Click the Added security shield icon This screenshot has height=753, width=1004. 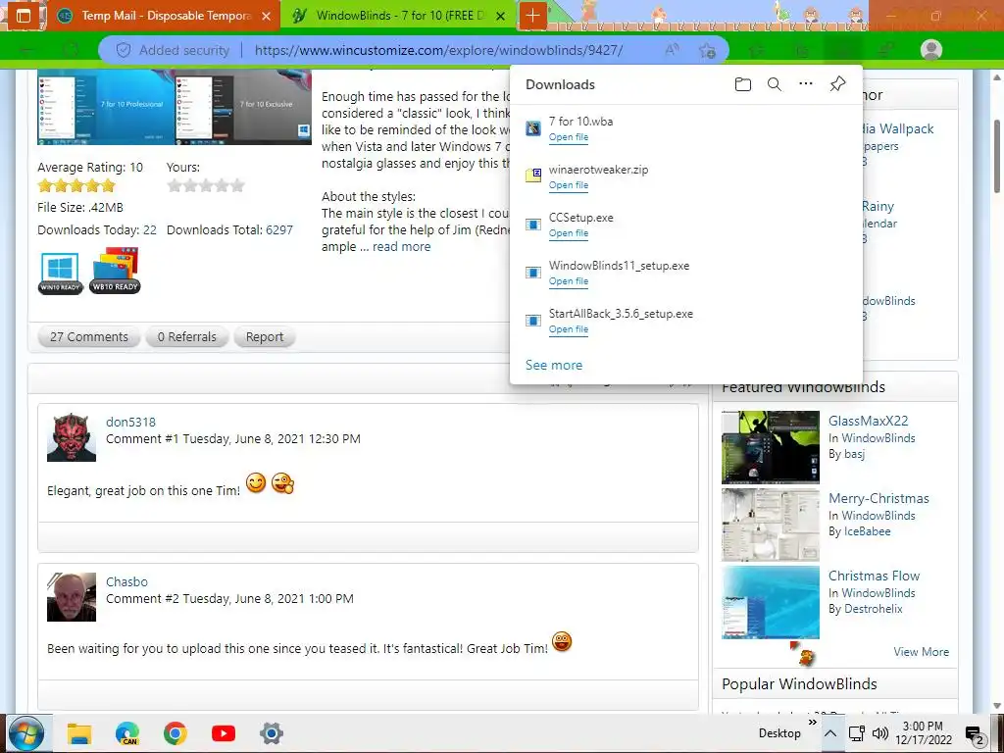(124, 50)
